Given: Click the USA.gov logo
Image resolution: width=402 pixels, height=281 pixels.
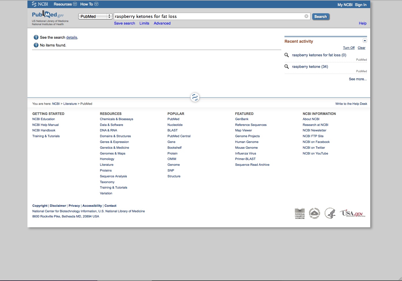Looking at the screenshot, I should (352, 213).
